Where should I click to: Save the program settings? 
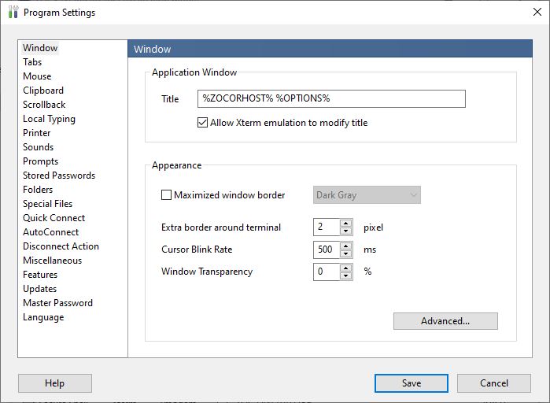412,383
